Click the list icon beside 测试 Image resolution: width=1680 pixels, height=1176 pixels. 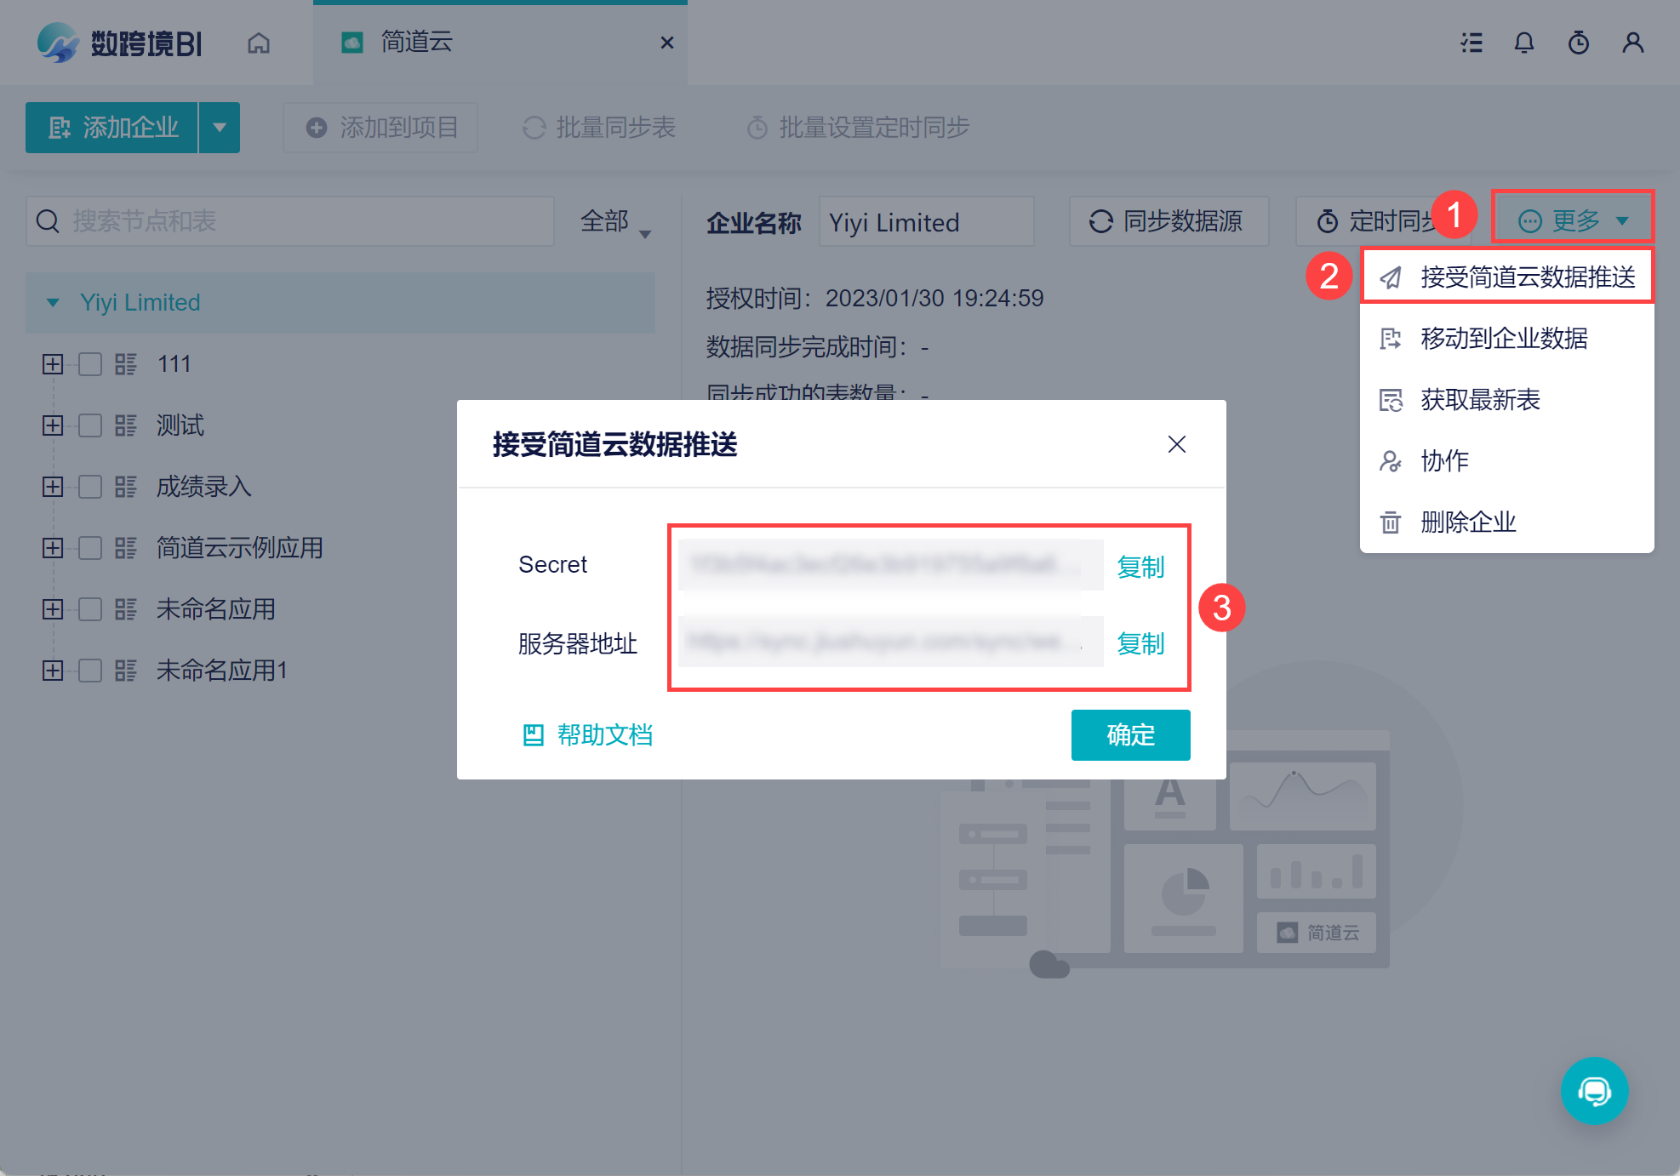coord(126,425)
